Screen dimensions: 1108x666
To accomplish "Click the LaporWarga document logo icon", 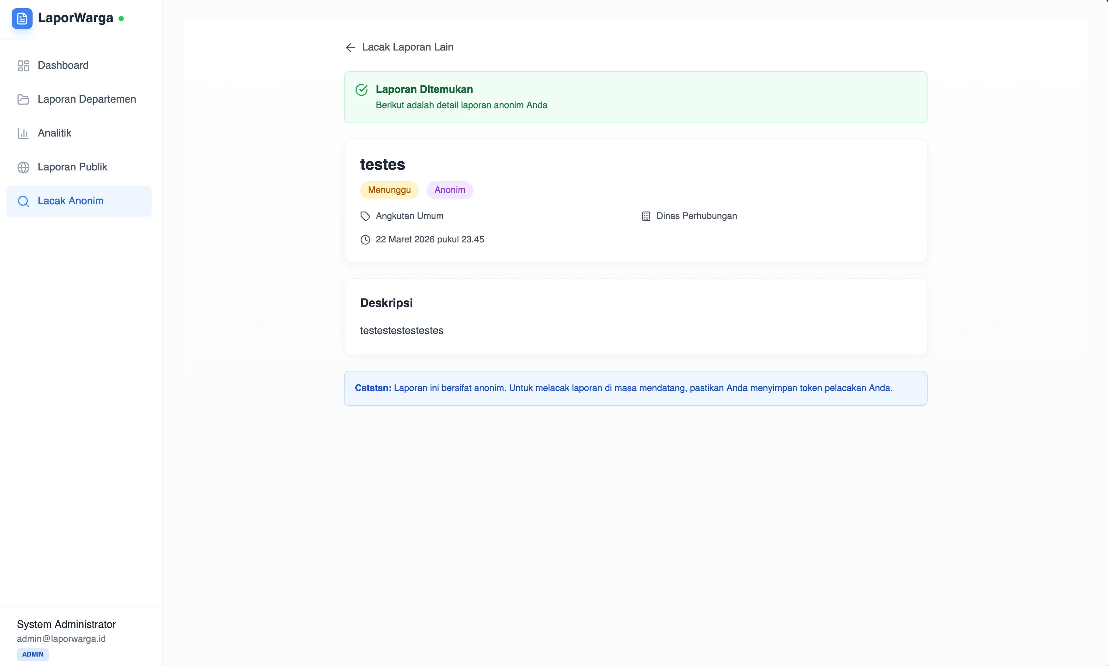I will (22, 18).
